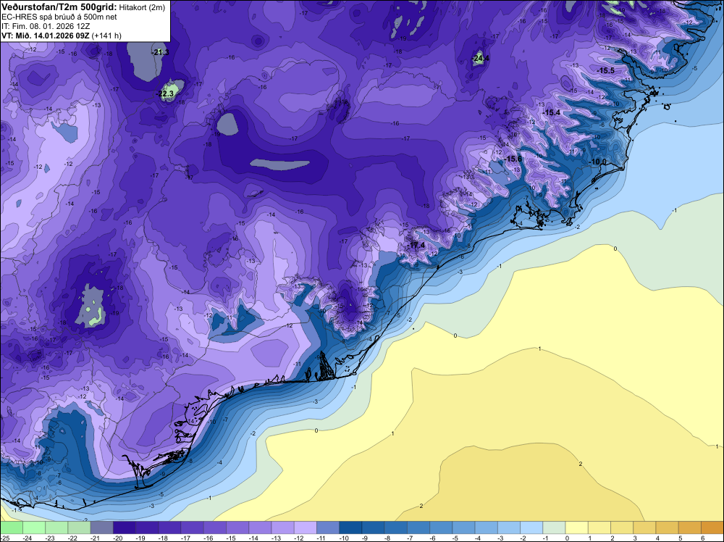Viewport: 724px width, 542px height.
Task: Pick the pale blue -2 legend swatch
Action: 531,528
